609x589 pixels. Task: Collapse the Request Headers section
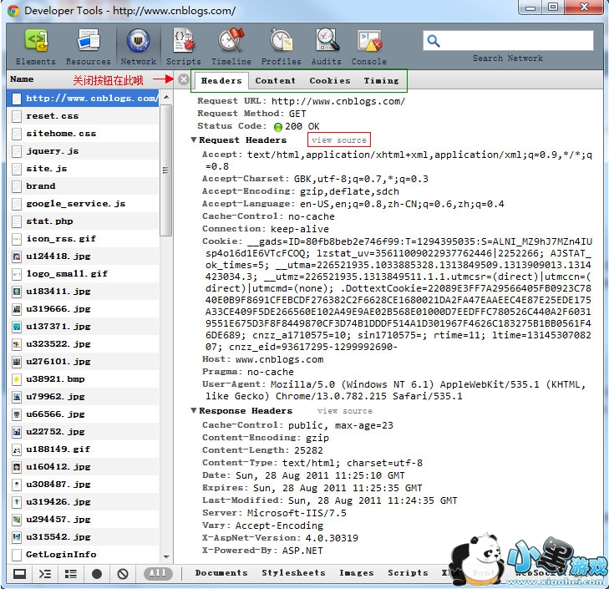click(195, 140)
